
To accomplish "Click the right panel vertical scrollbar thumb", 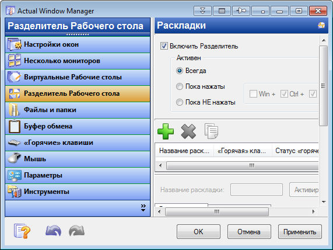I will coord(323,86).
